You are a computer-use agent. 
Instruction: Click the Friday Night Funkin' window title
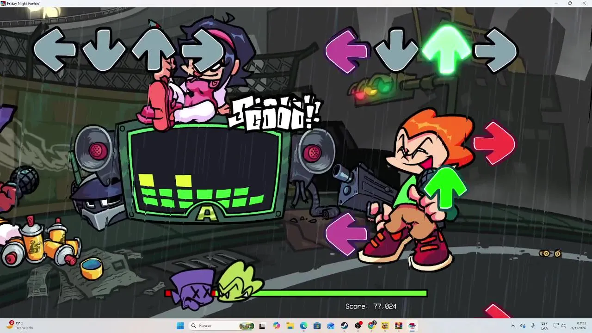[24, 3]
